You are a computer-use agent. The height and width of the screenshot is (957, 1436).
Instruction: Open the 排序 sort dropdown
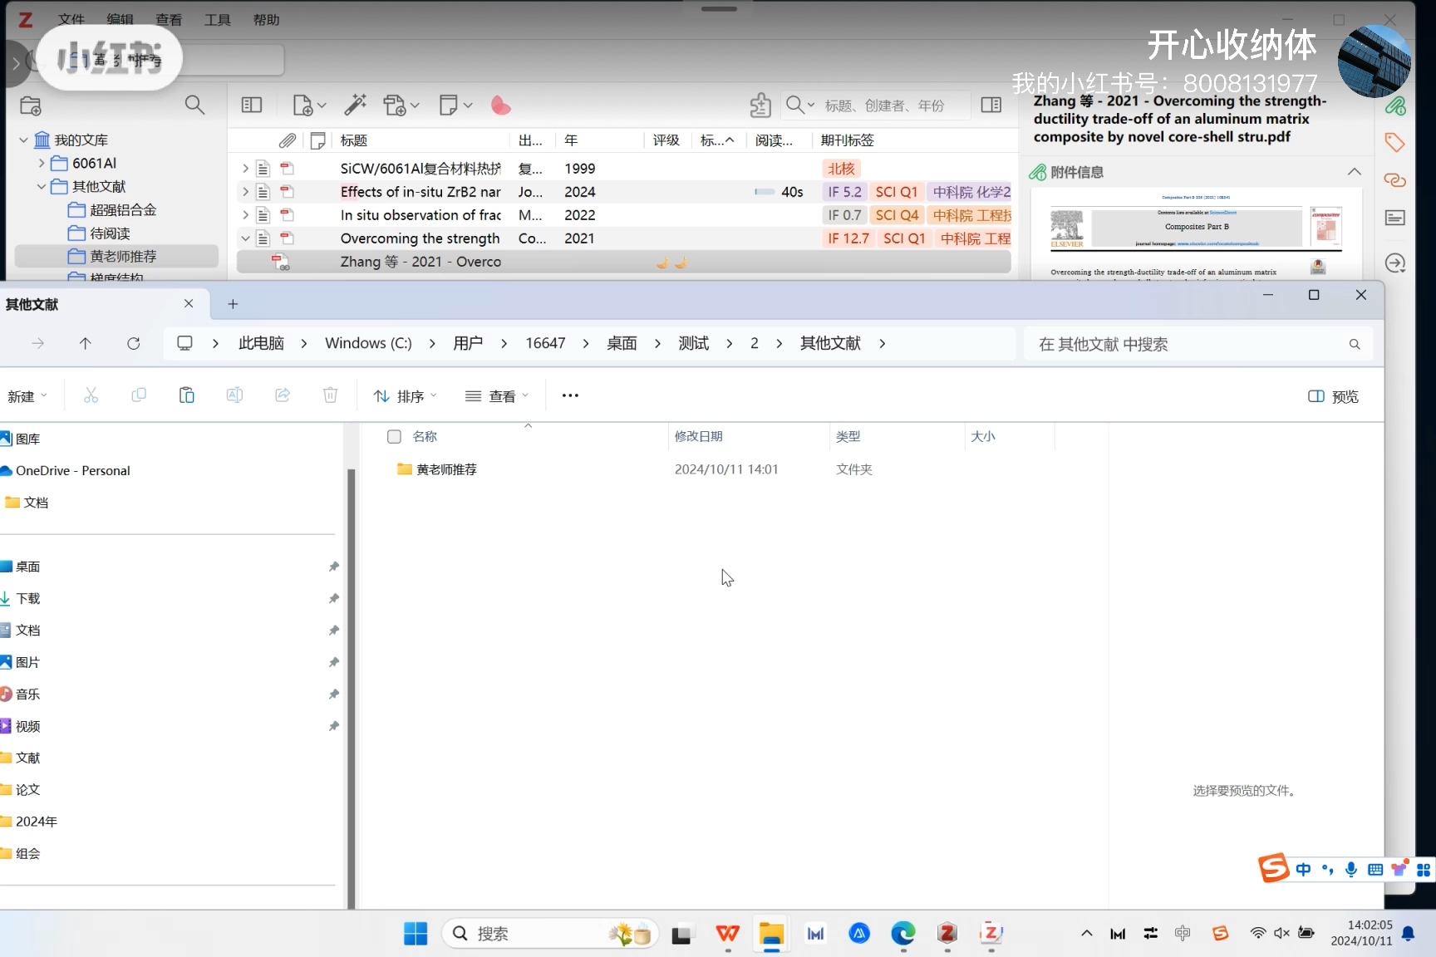[405, 396]
